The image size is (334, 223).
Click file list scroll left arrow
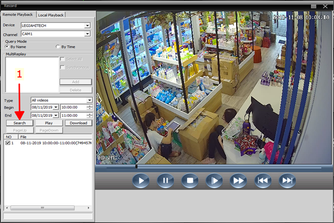click(x=7, y=208)
